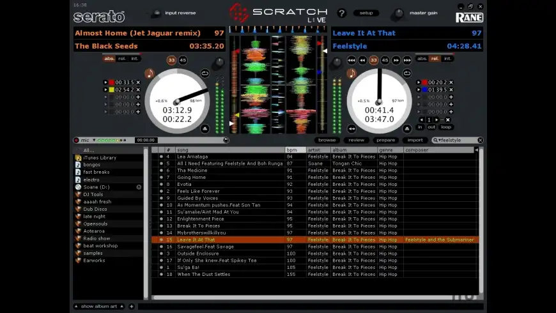
Task: Delete left deck cue point 02:54.2
Action: point(138,89)
